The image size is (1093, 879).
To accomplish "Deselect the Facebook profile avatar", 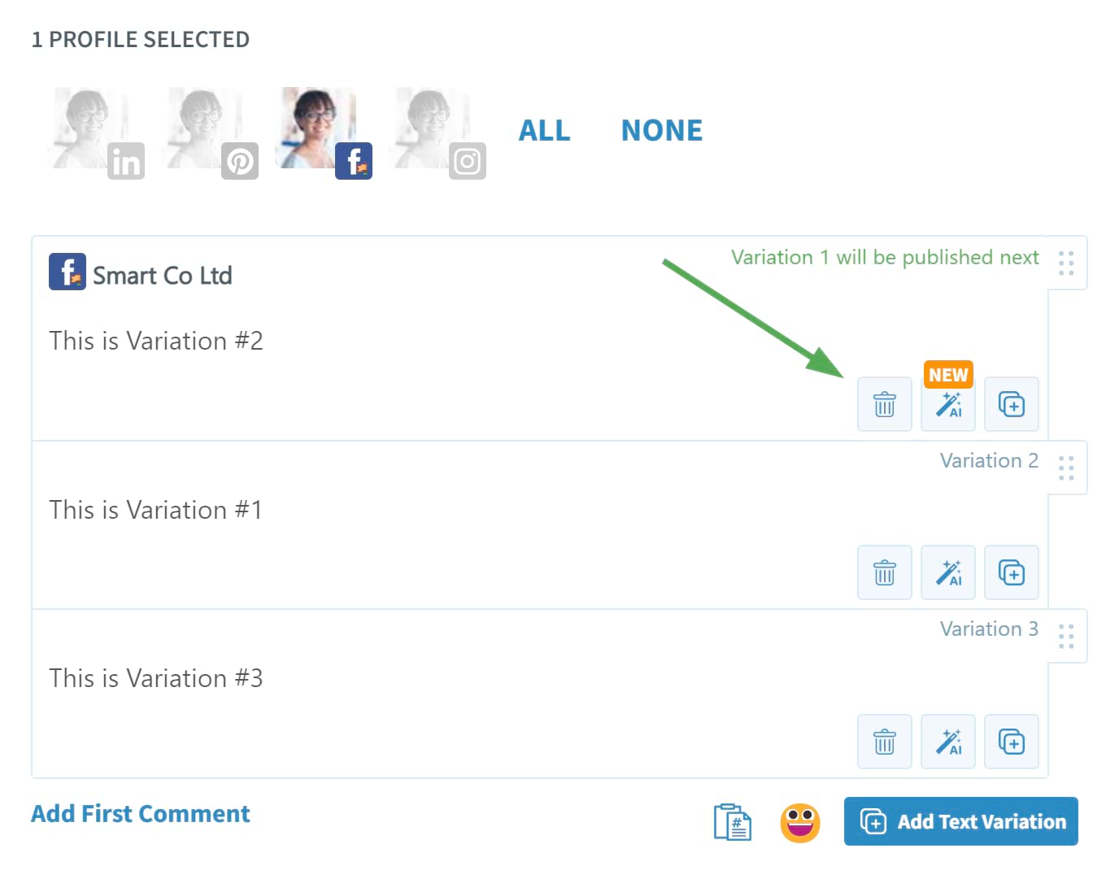I will [x=324, y=133].
